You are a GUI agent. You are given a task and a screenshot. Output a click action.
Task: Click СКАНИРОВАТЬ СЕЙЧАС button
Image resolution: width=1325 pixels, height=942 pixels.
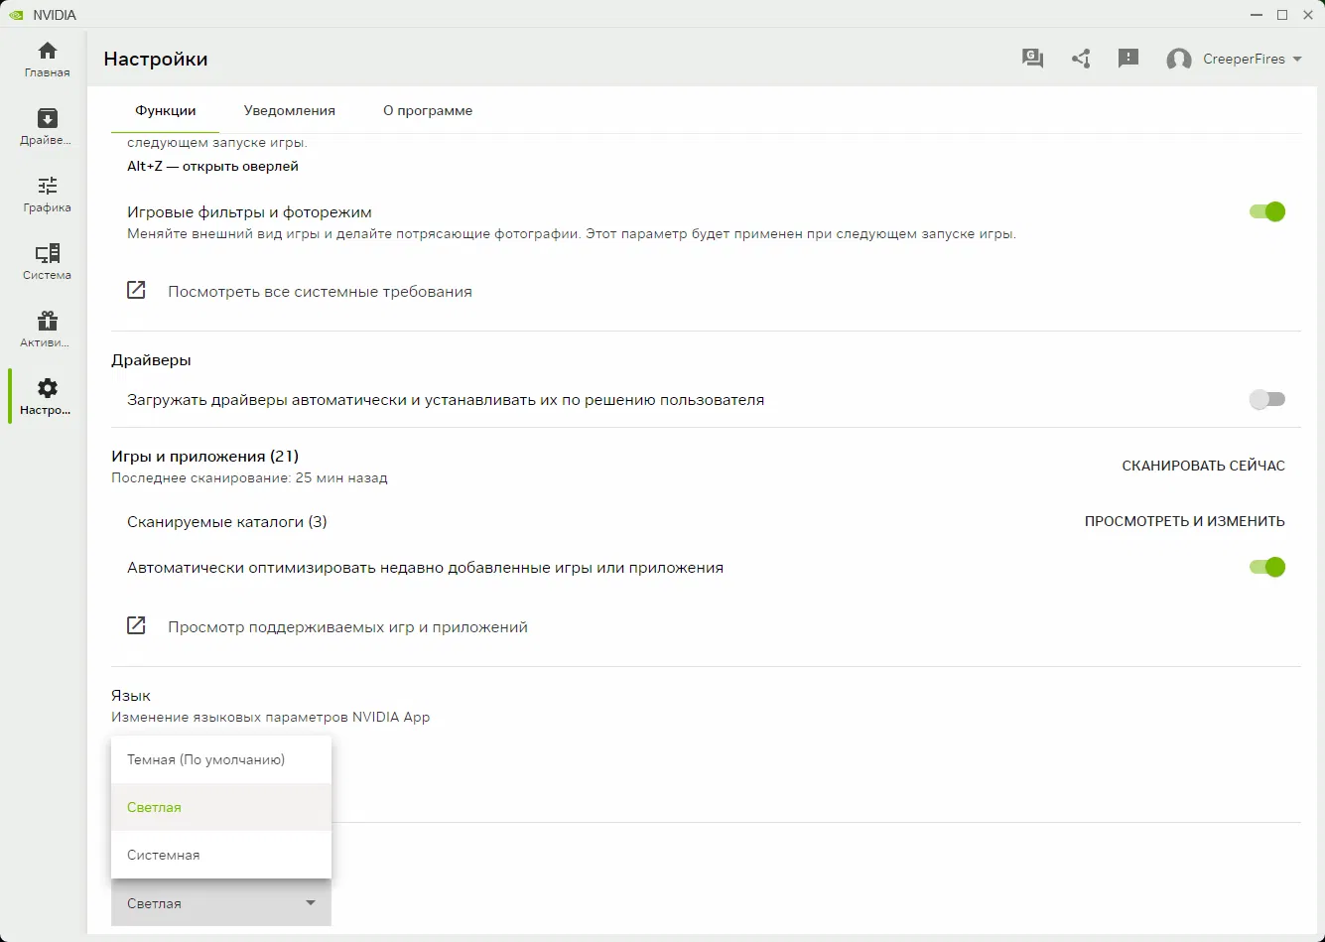(1203, 466)
